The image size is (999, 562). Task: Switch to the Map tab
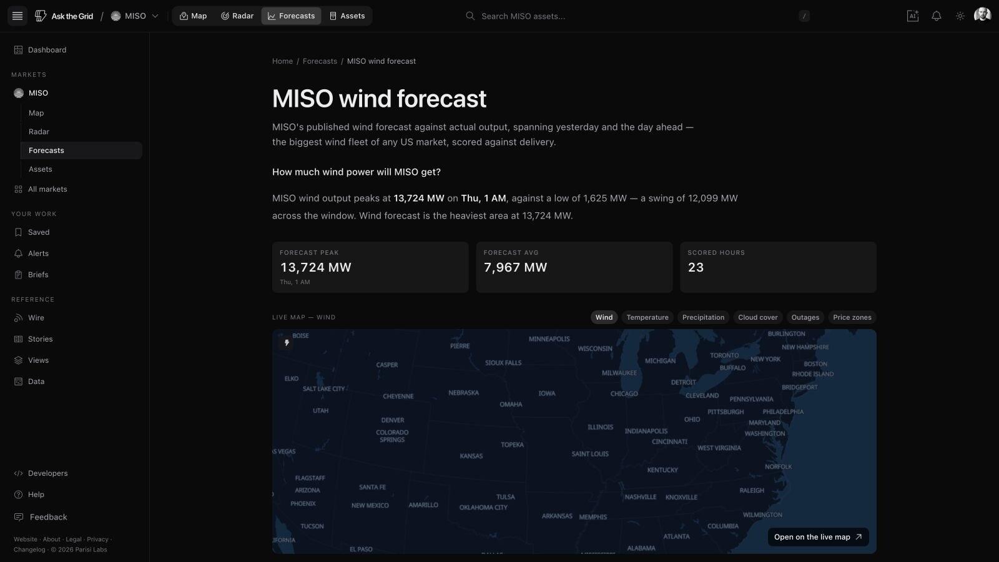tap(193, 16)
